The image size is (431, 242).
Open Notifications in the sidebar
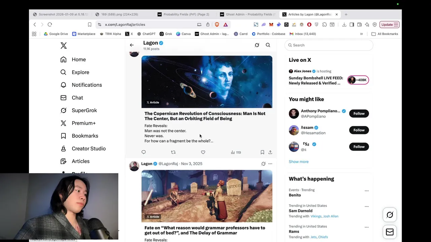click(81, 85)
